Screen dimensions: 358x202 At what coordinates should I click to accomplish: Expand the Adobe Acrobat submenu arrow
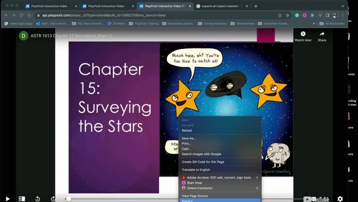pos(257,177)
